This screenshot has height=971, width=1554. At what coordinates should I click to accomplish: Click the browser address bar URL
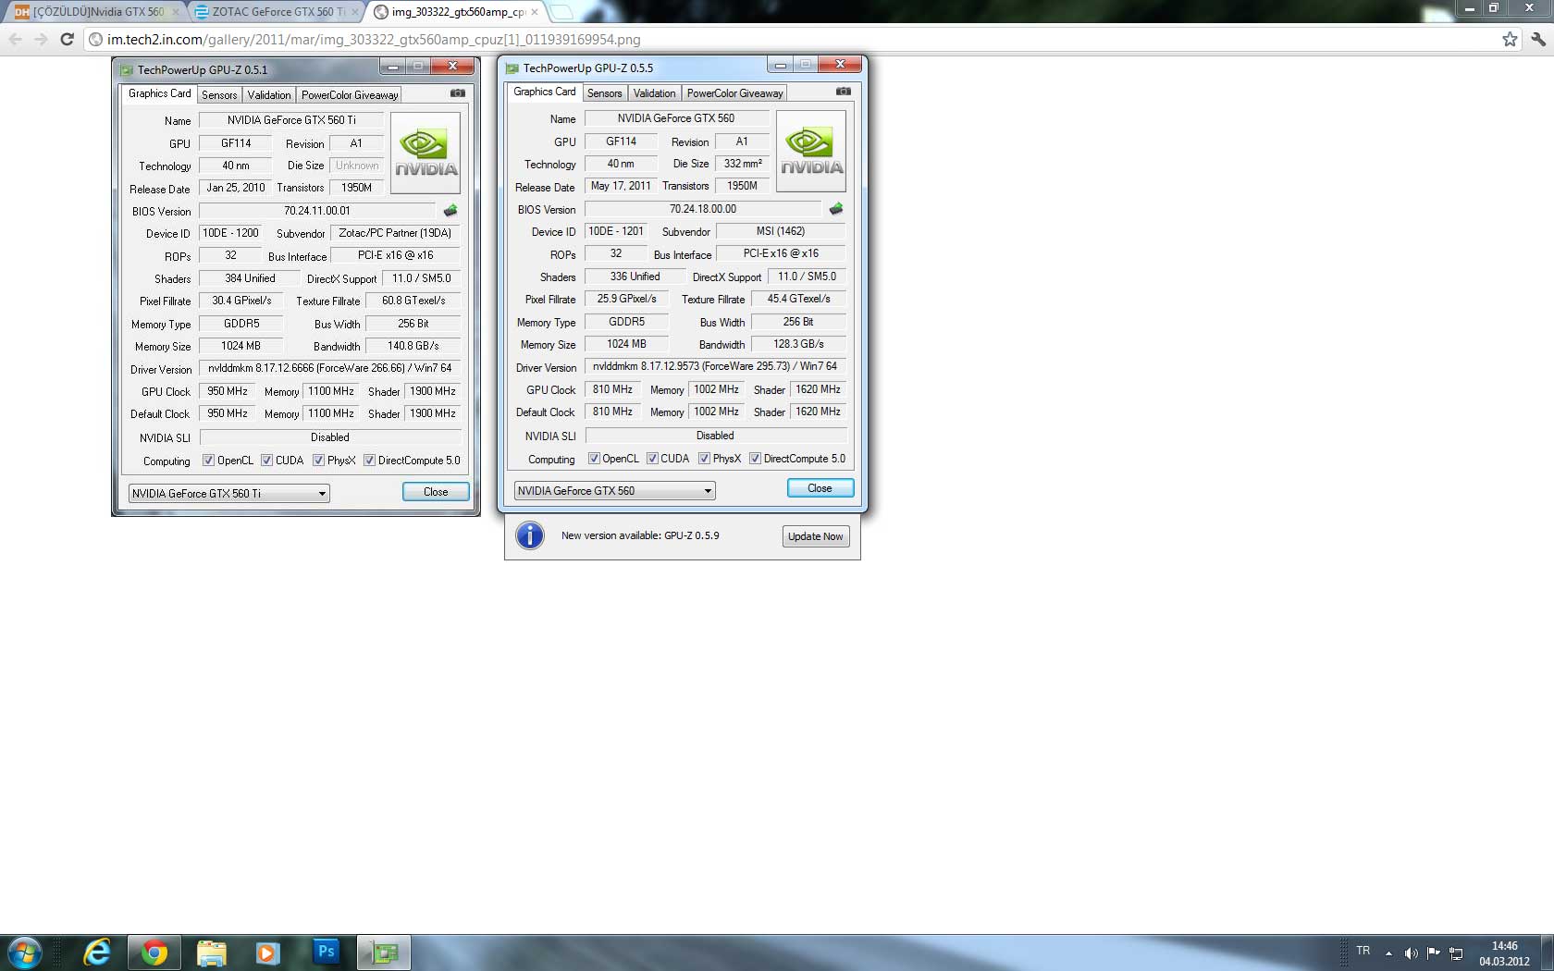point(374,40)
